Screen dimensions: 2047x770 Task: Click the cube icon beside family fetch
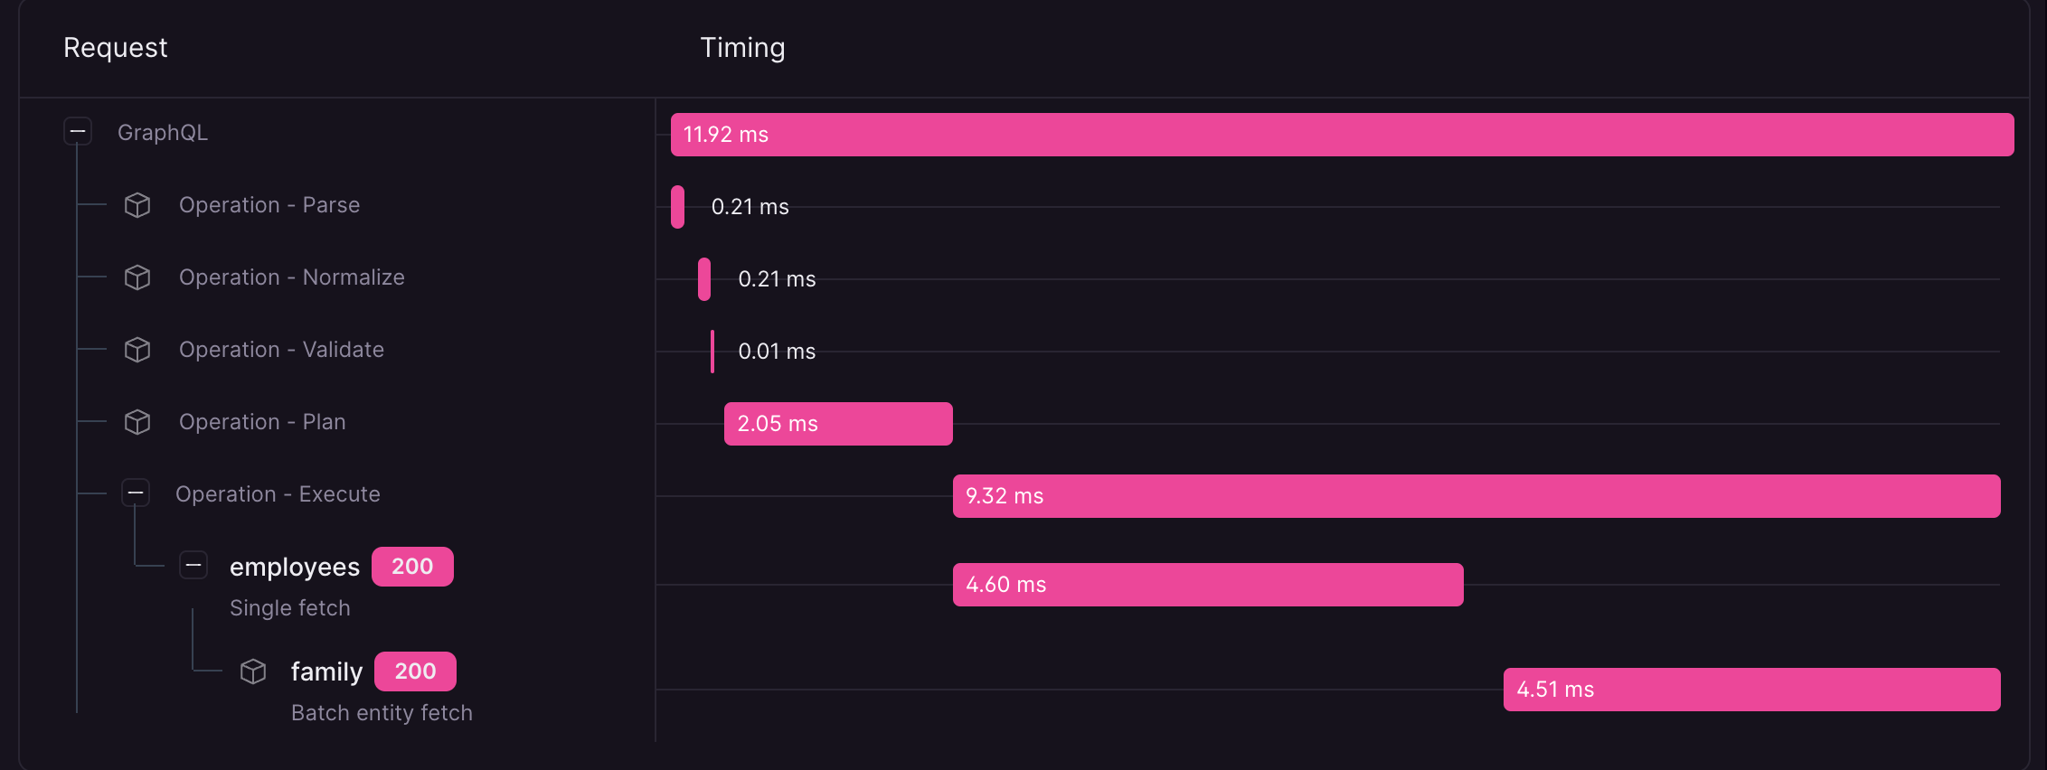(x=253, y=671)
